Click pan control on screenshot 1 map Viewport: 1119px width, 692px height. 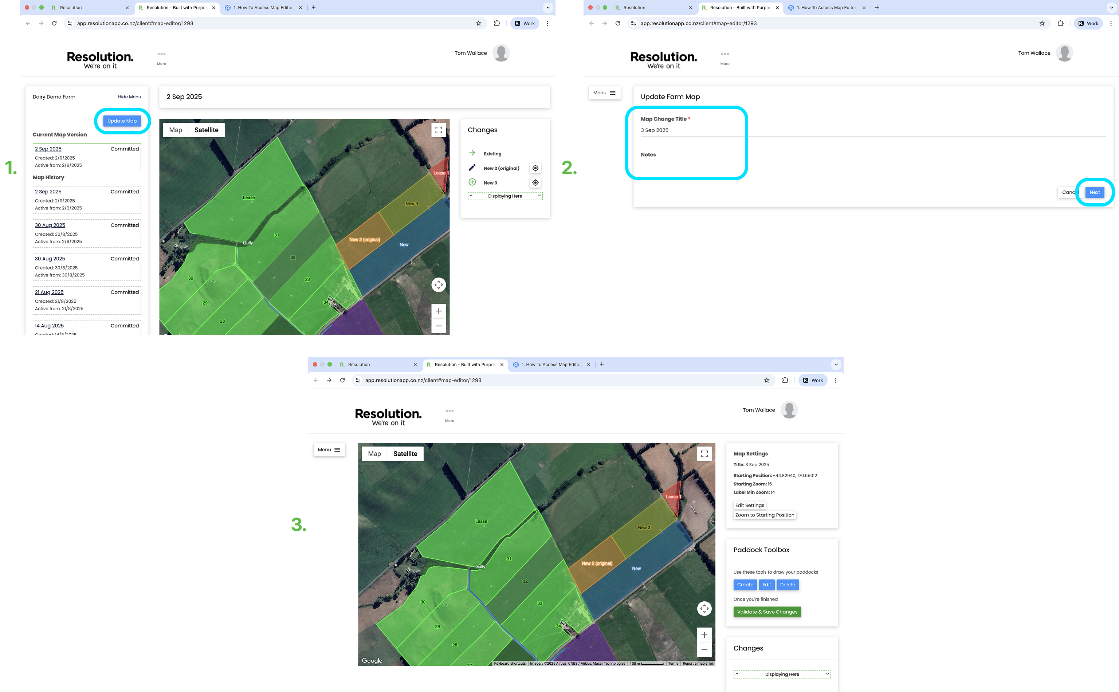click(439, 285)
